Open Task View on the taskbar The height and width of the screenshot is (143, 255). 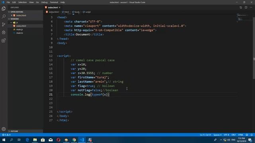pos(19,140)
